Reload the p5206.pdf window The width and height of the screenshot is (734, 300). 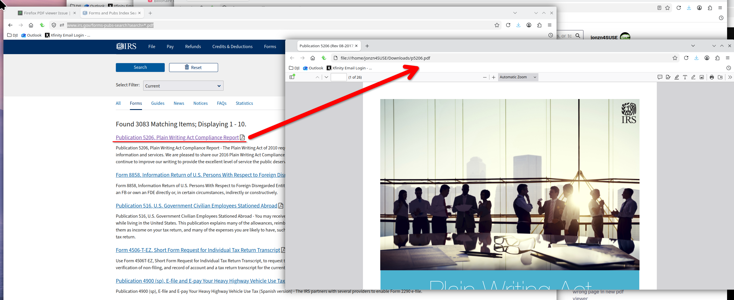pos(686,58)
